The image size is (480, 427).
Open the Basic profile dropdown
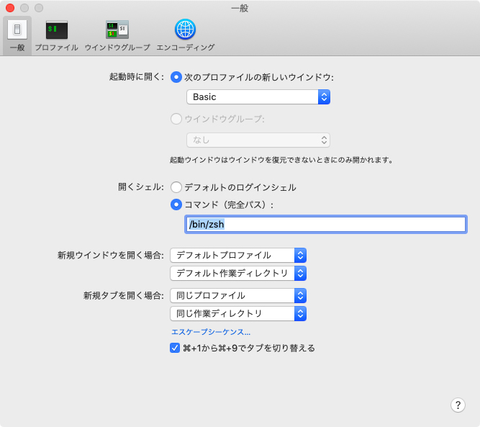tap(258, 96)
